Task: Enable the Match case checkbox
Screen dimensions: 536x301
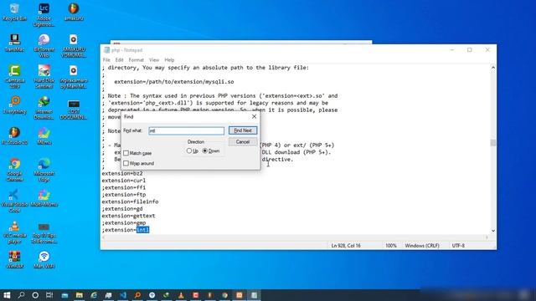Action: click(x=126, y=153)
